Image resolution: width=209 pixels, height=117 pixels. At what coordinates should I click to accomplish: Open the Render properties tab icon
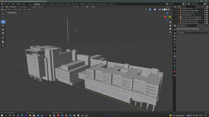[x=175, y=33]
